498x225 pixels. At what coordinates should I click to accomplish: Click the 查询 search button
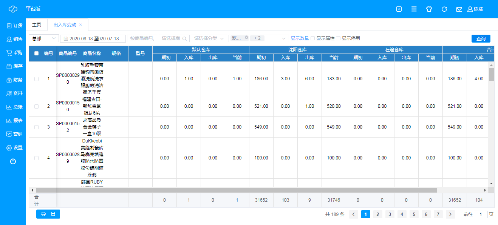[x=481, y=38]
